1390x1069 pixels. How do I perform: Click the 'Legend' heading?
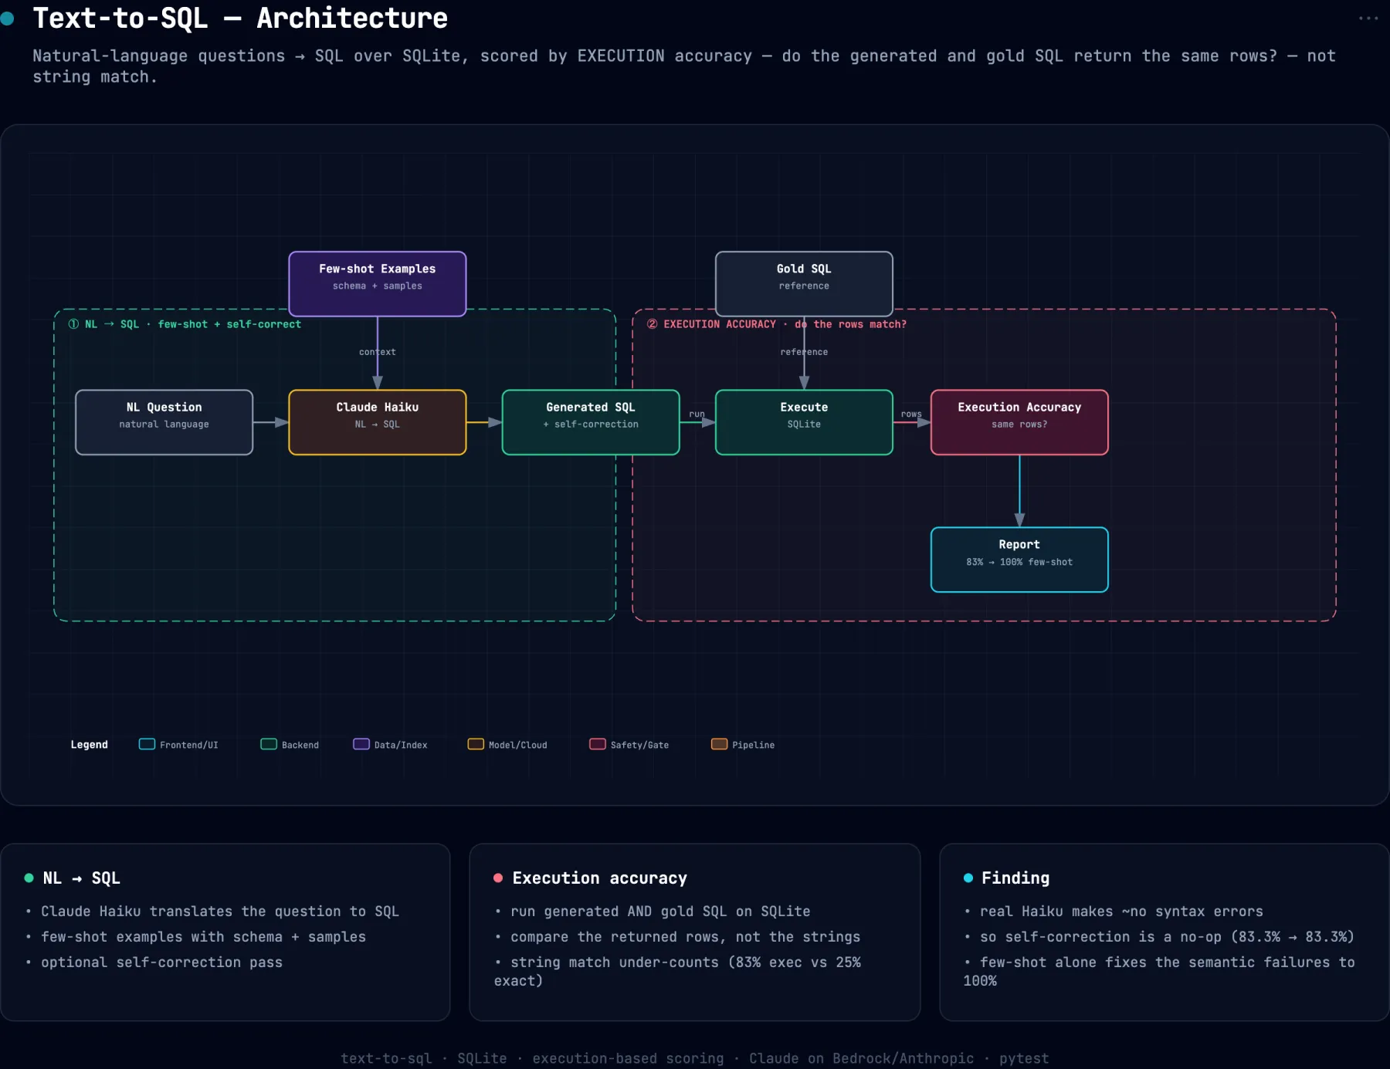[90, 745]
